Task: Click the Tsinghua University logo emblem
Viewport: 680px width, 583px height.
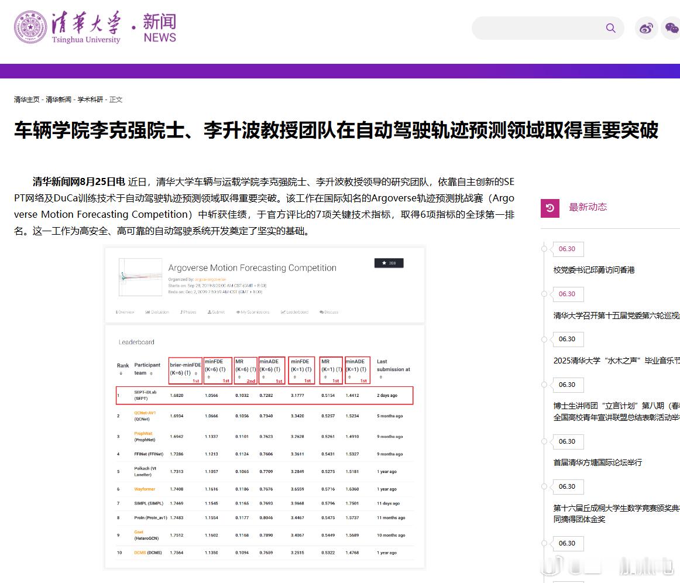Action: (30, 28)
